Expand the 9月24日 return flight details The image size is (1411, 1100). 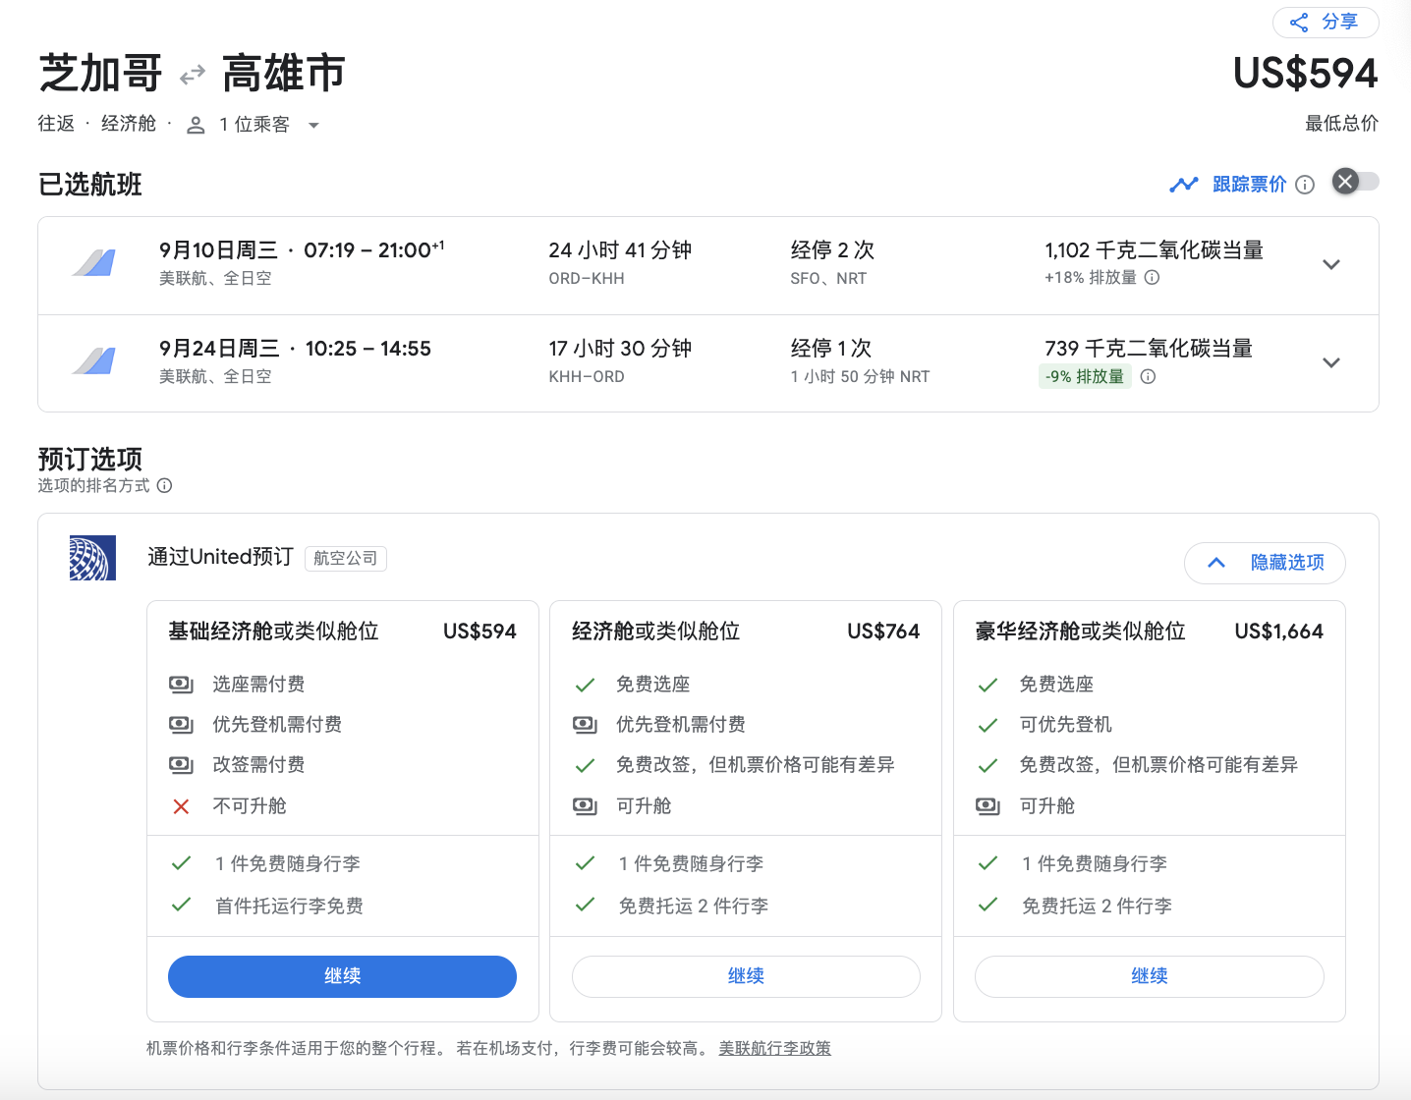coord(1331,363)
